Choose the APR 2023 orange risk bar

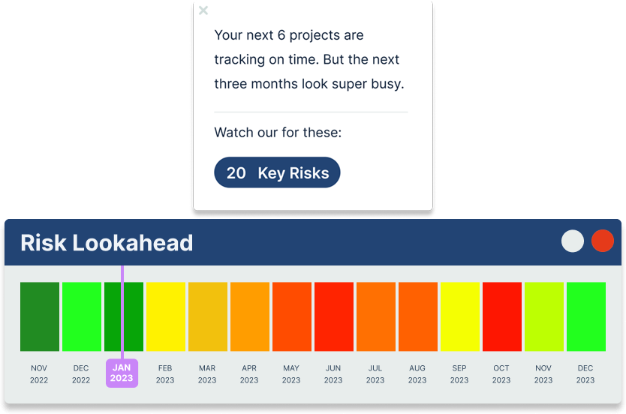[x=250, y=316]
